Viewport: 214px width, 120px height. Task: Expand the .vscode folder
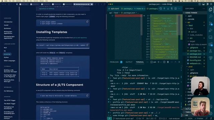[x=186, y=19]
